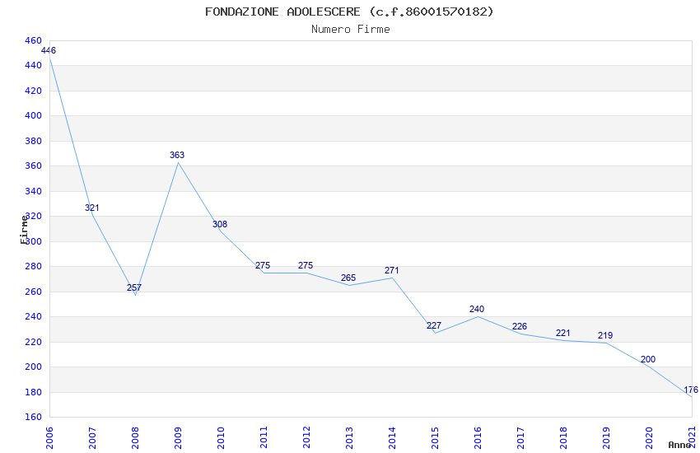Click x-axis year 2016
The image size is (700, 453).
pyautogui.click(x=478, y=437)
